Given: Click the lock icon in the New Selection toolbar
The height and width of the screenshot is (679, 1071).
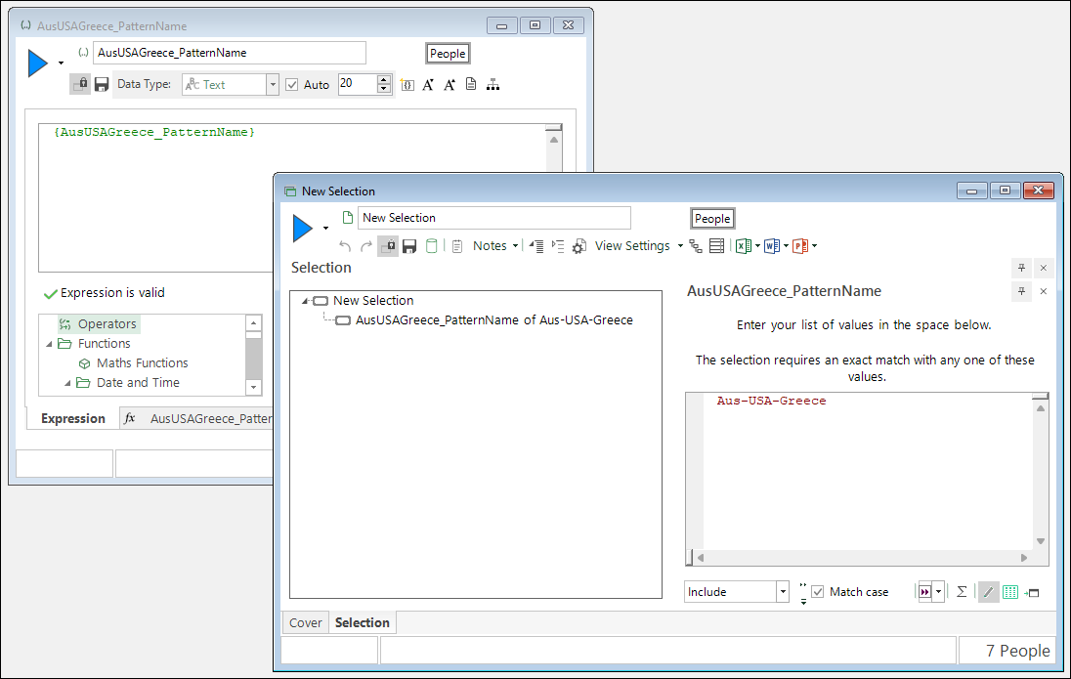Looking at the screenshot, I should coord(388,246).
